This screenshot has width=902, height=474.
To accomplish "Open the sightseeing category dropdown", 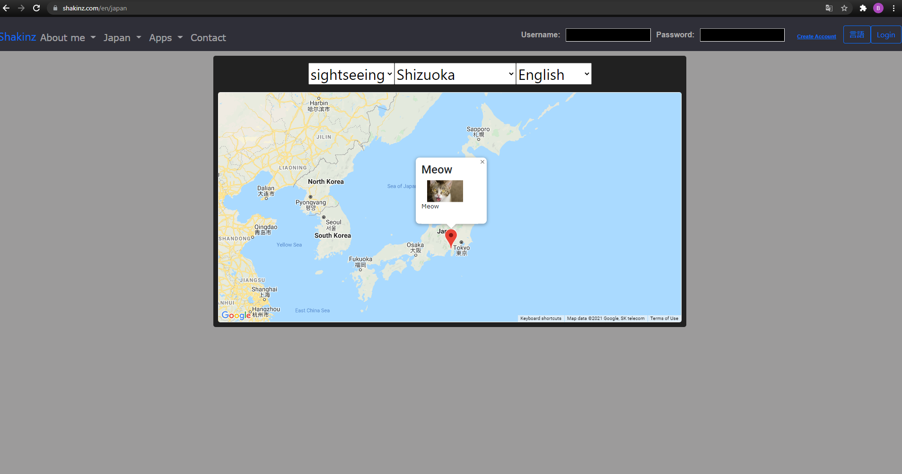I will pos(351,74).
